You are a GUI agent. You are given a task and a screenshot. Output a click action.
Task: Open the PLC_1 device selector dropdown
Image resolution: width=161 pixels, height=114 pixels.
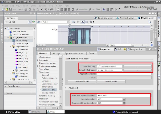[69, 22]
